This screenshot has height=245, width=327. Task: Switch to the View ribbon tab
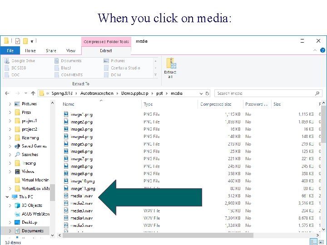[x=71, y=51]
